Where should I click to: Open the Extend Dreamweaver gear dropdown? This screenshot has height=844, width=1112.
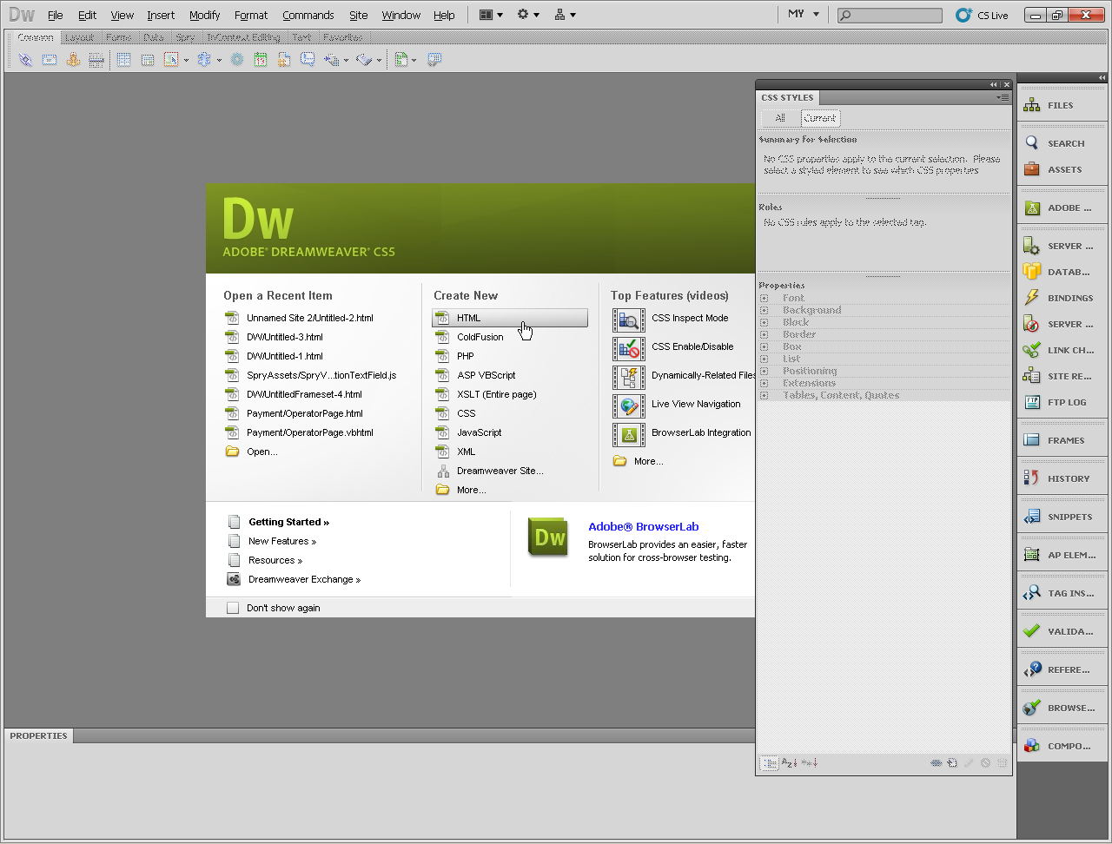528,15
